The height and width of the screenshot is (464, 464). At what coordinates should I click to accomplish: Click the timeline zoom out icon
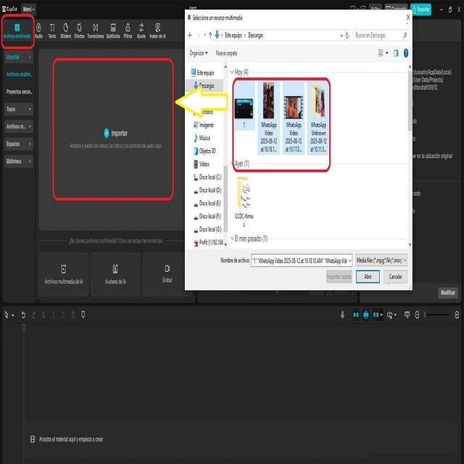pos(418,315)
